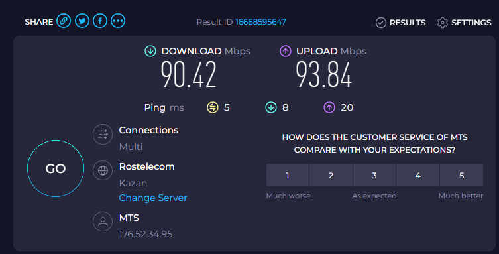Open the SETTINGS page
The width and height of the screenshot is (499, 254).
(465, 23)
